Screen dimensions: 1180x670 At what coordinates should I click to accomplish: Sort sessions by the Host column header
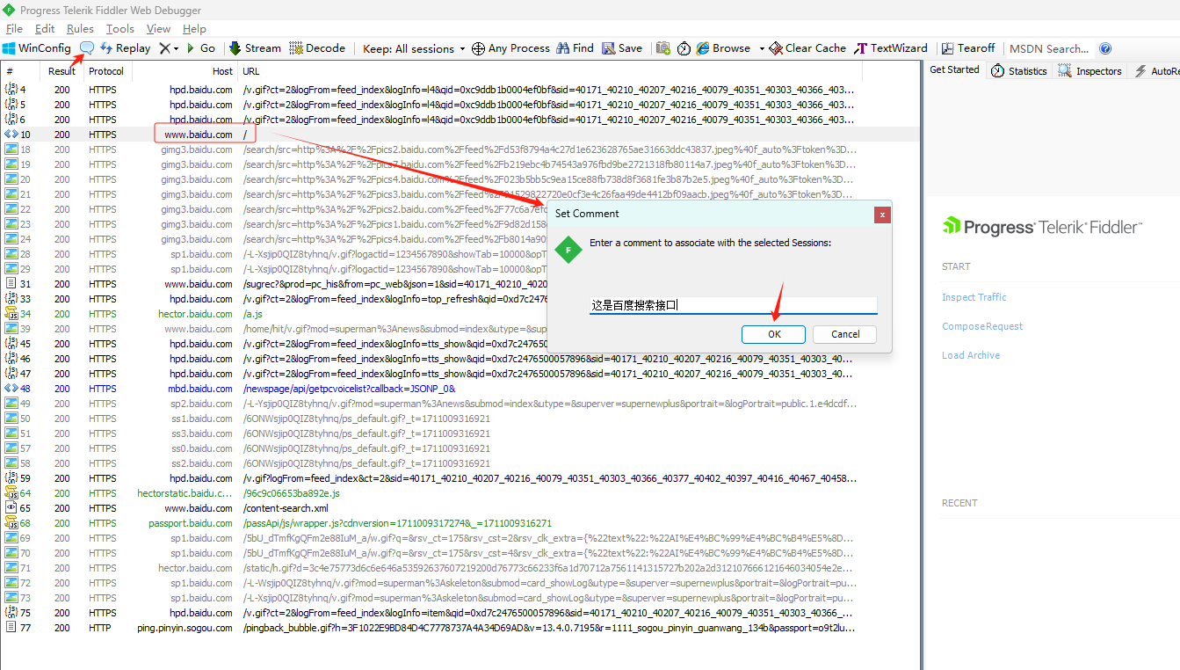click(x=185, y=71)
